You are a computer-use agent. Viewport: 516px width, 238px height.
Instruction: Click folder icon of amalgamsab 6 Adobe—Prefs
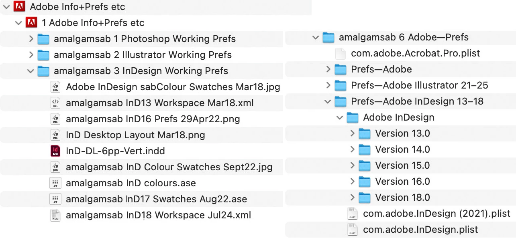pos(328,37)
